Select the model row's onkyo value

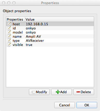[x=31, y=33]
